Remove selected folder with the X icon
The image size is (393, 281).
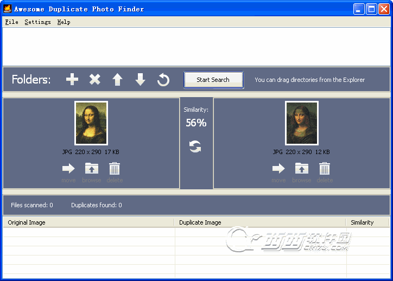click(95, 79)
